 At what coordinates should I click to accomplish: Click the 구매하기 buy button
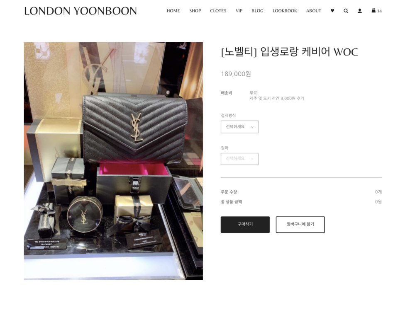pyautogui.click(x=245, y=225)
